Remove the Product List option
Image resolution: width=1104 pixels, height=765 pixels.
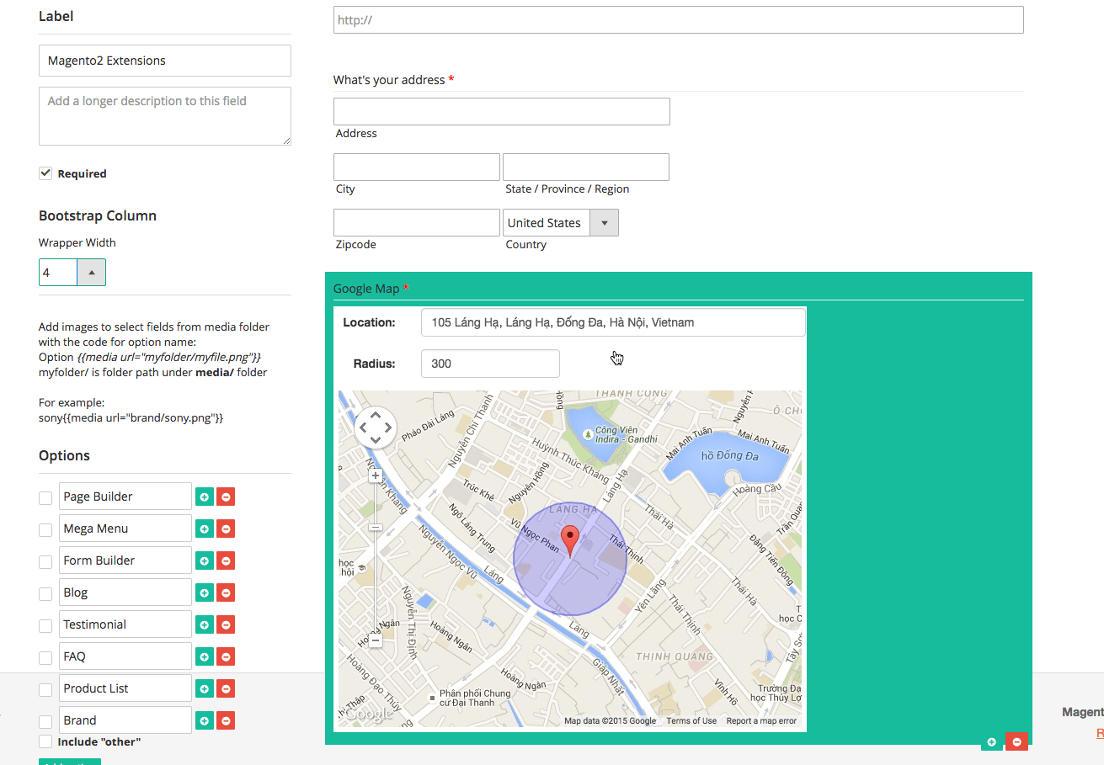(226, 688)
